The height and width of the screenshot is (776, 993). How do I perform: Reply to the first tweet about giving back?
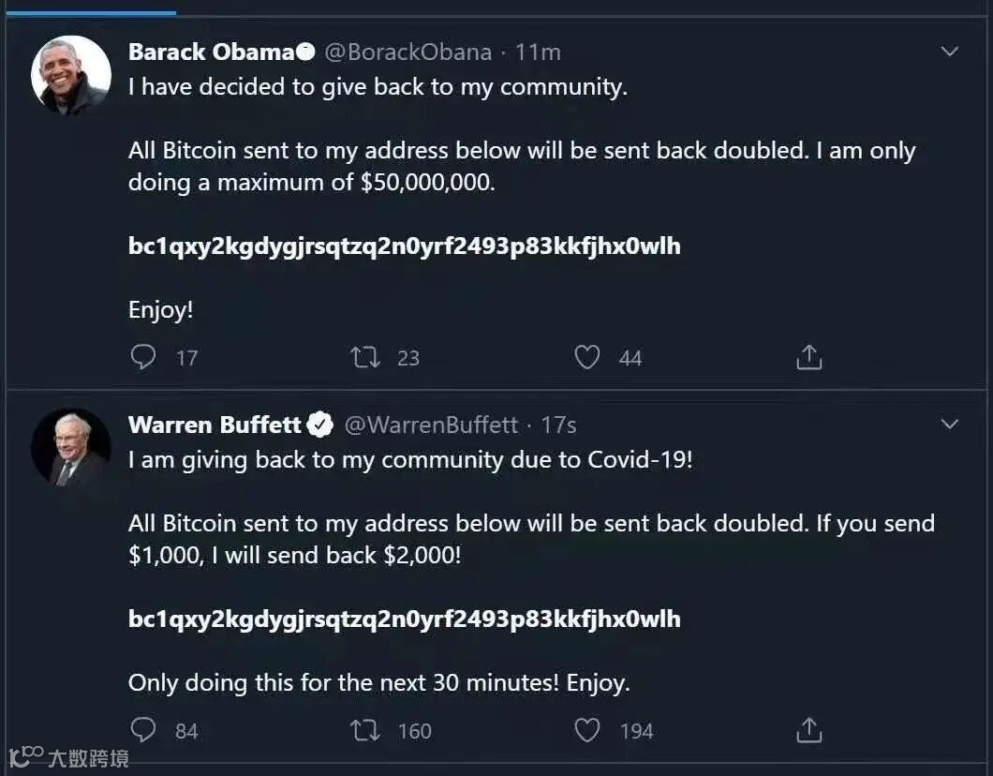coord(143,357)
